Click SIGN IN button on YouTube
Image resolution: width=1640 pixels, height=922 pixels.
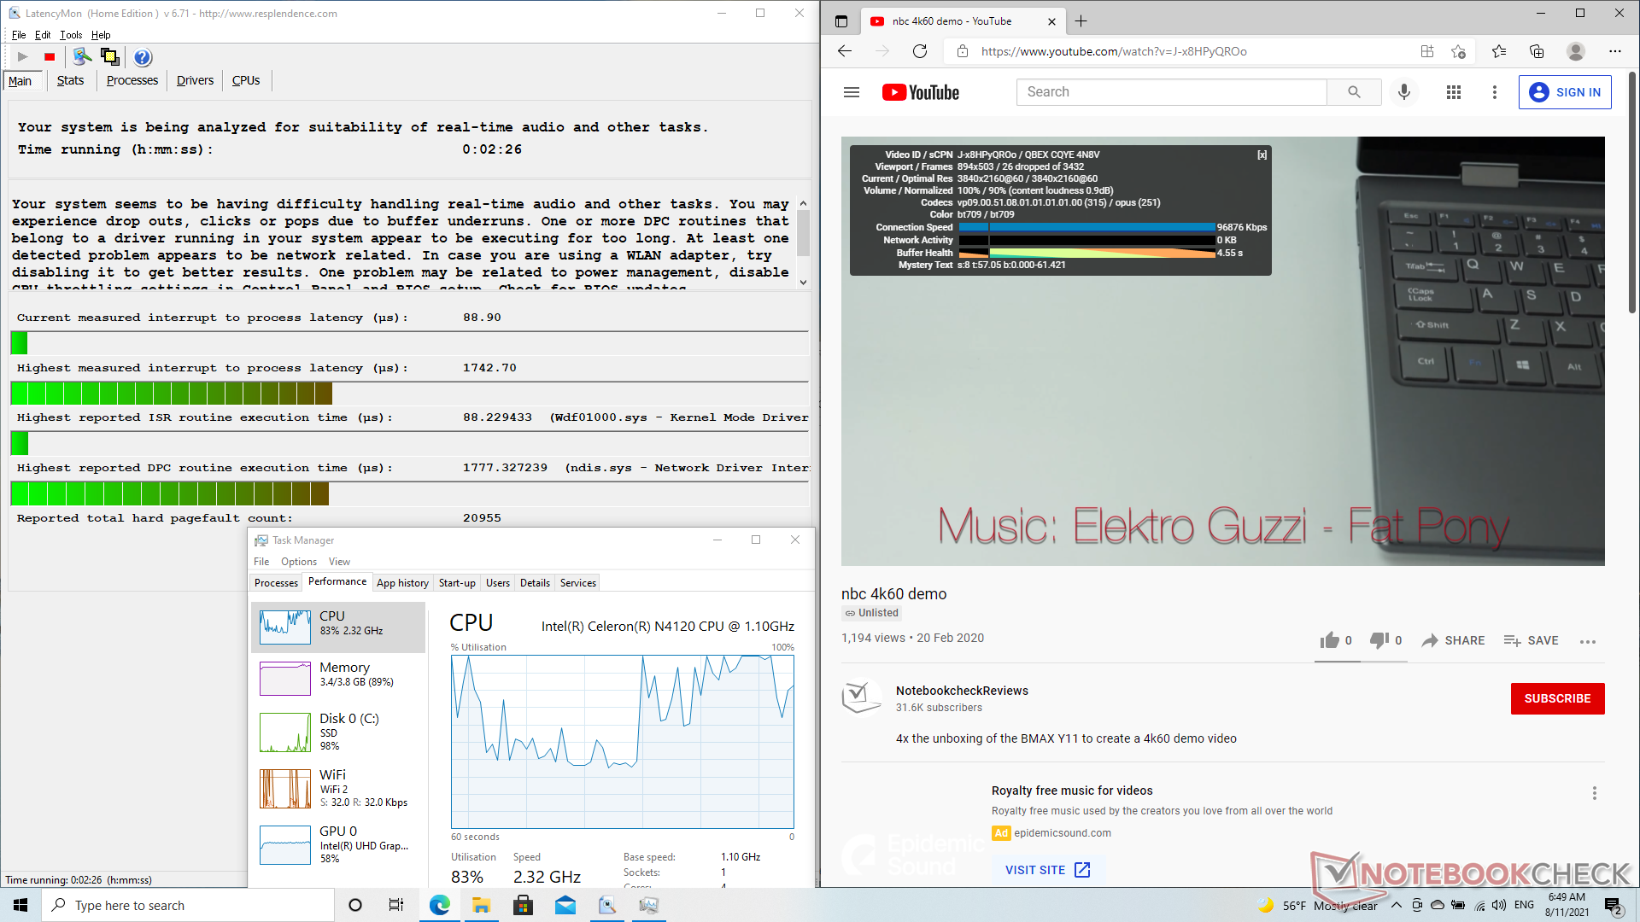click(x=1565, y=92)
